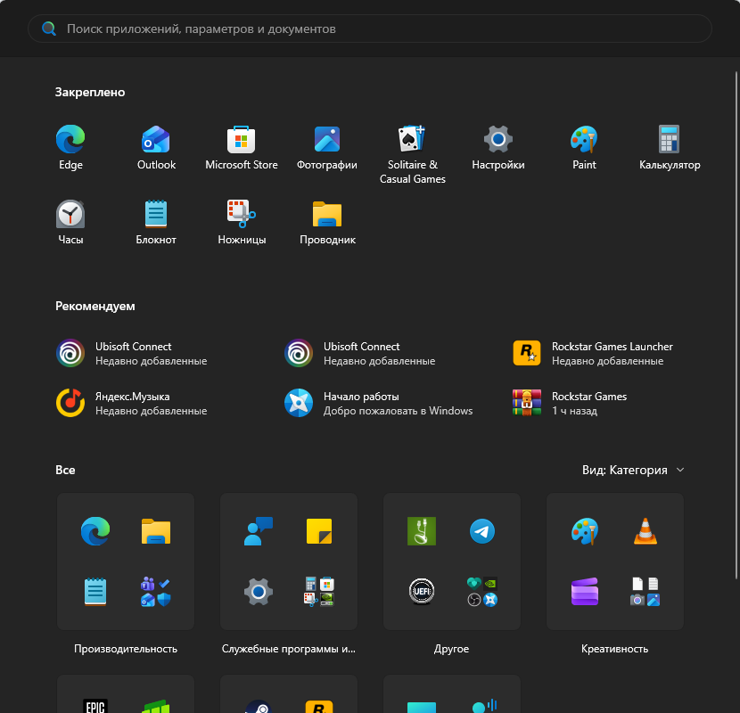Viewport: 740px width, 713px height.
Task: Click the search field for apps and documents
Action: pyautogui.click(x=370, y=29)
